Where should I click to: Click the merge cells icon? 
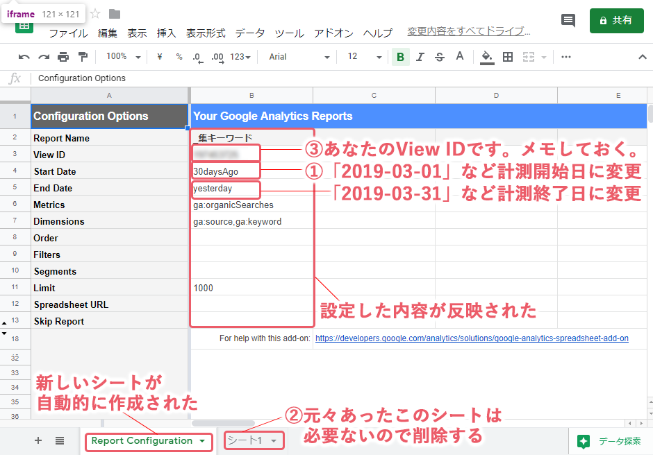529,57
